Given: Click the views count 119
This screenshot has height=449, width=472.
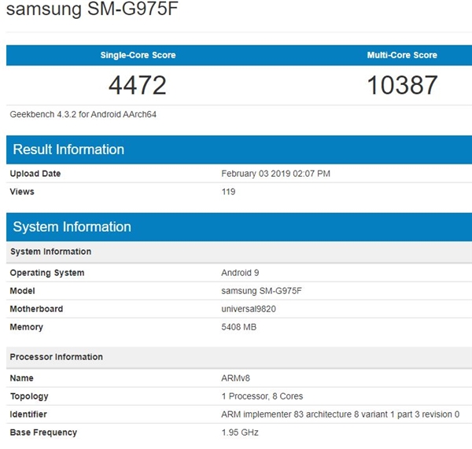Looking at the screenshot, I should (x=229, y=192).
